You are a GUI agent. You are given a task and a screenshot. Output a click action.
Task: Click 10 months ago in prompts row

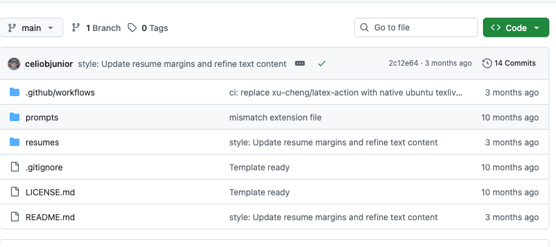pos(510,117)
